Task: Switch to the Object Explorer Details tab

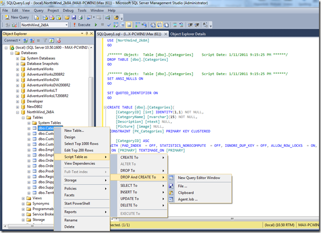Action: [188, 34]
